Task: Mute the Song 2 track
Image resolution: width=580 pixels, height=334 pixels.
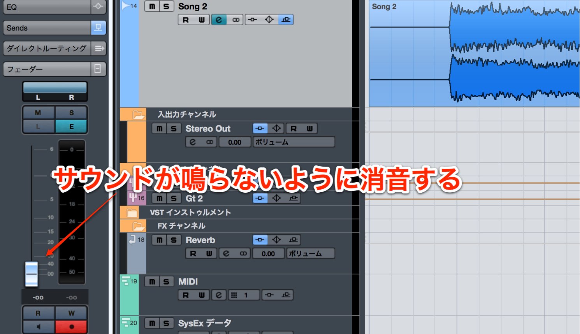Action: pyautogui.click(x=152, y=6)
